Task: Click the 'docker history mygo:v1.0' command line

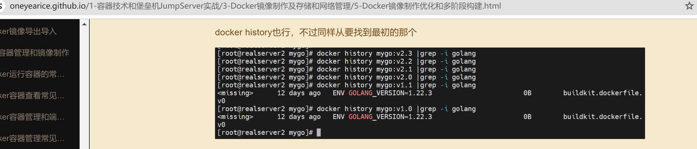Action: coord(346,109)
